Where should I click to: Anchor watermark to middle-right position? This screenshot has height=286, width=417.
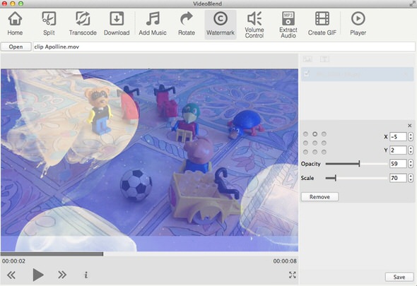pos(324,143)
